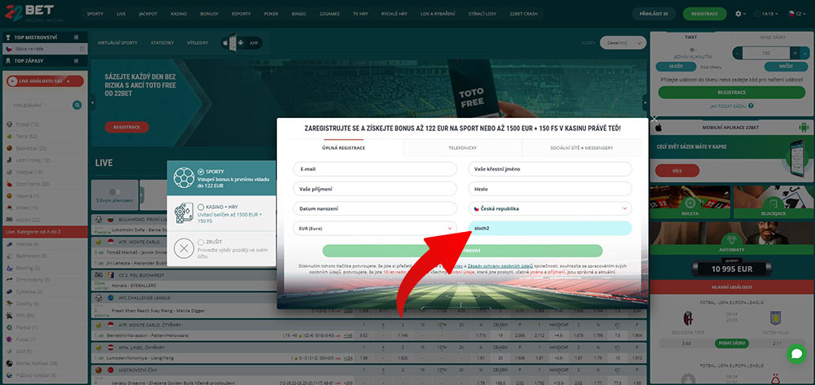Click the Heslo password field
Screen dimensions: 815x385
550,189
